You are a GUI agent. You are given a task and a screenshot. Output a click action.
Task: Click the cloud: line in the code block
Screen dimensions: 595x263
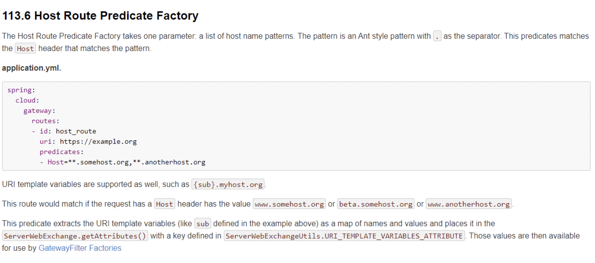pos(27,100)
